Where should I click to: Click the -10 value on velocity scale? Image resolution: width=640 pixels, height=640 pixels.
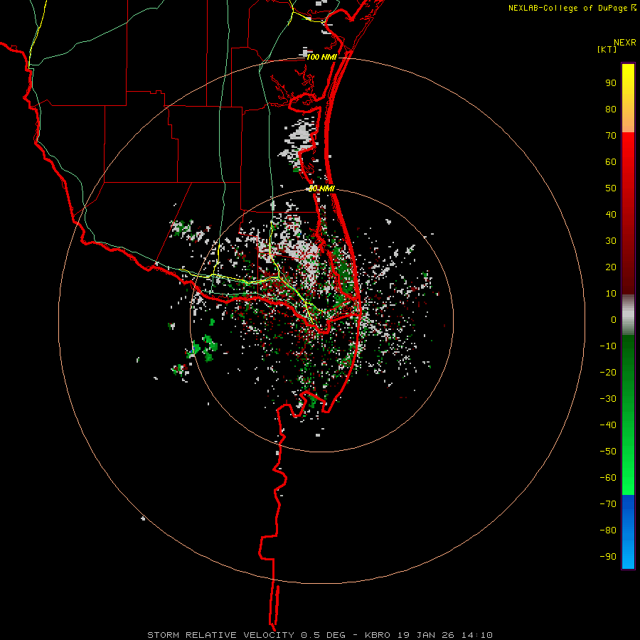pyautogui.click(x=608, y=346)
